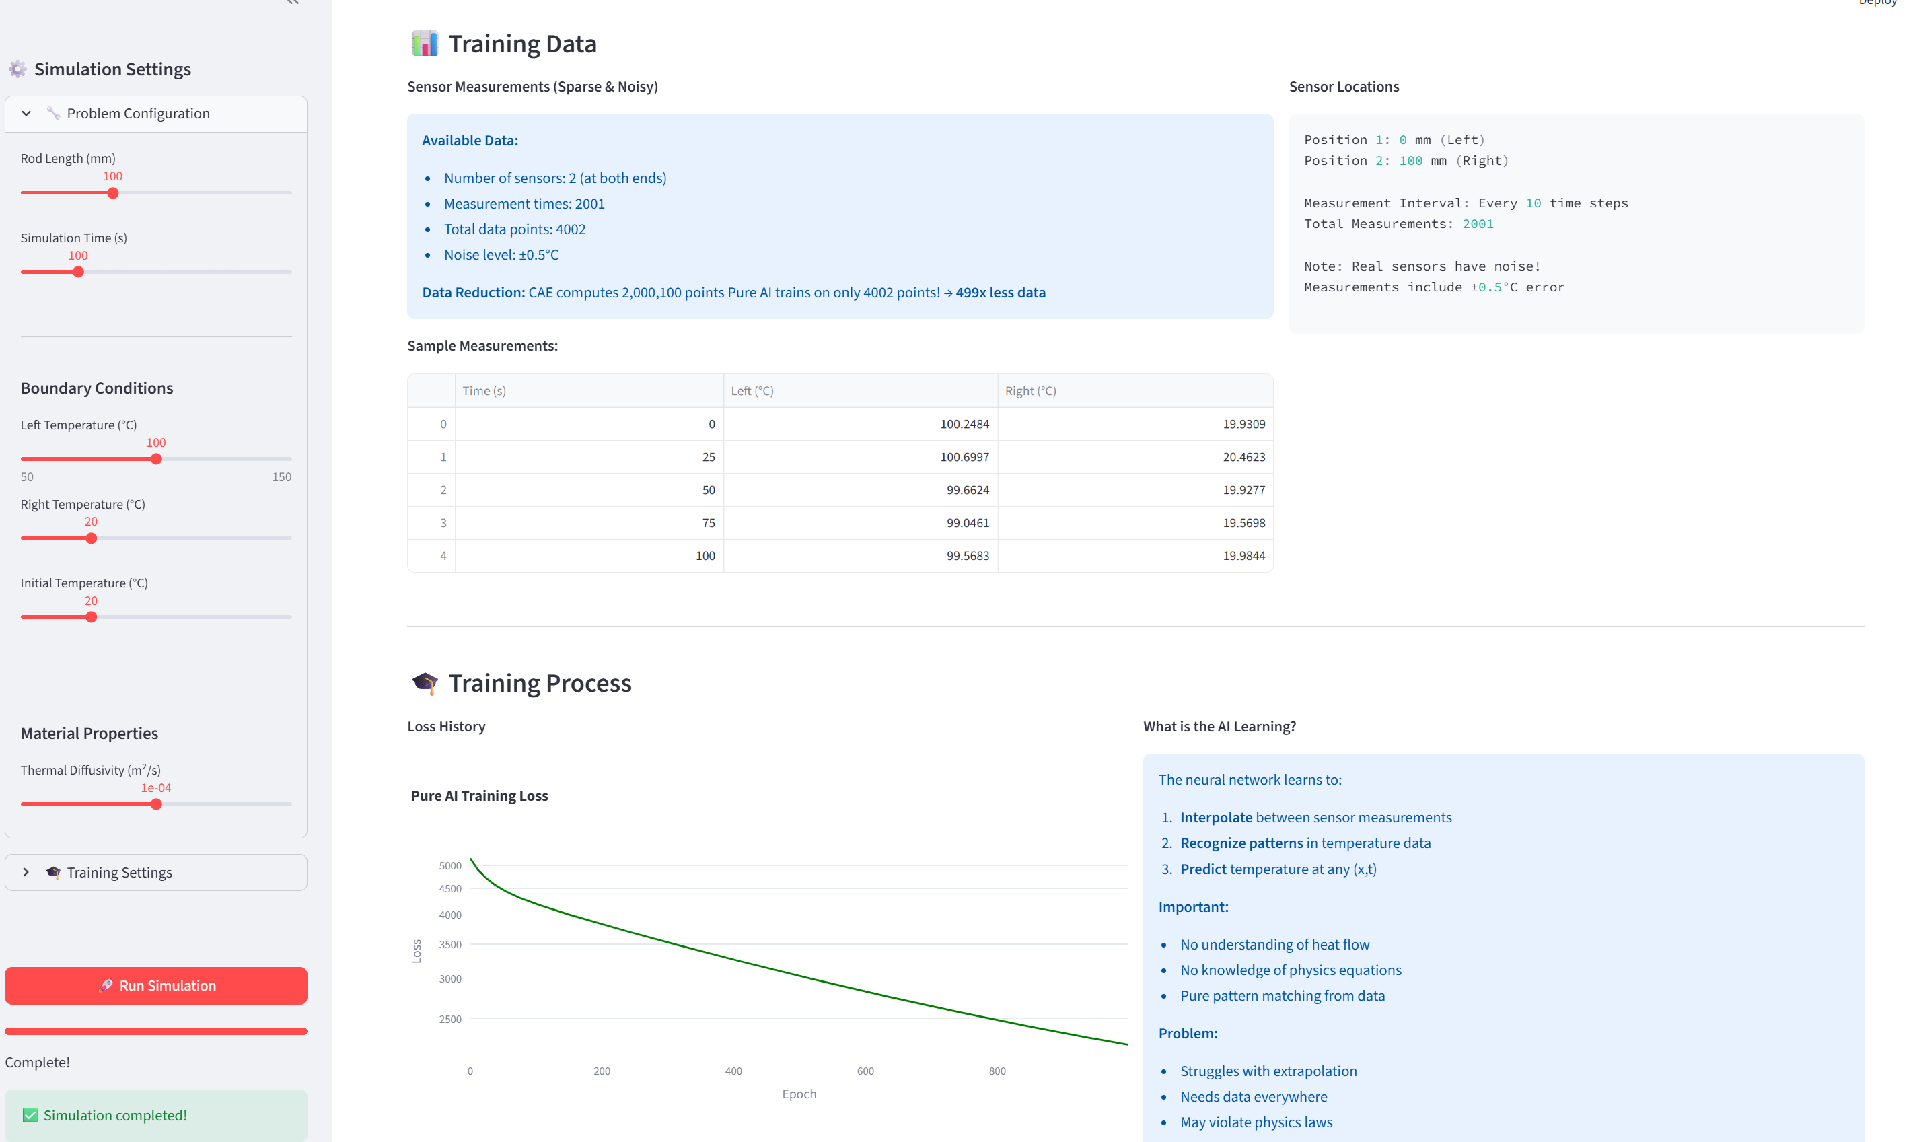Image resolution: width=1913 pixels, height=1142 pixels.
Task: Collapse the Problem Configuration section
Action: (x=26, y=113)
